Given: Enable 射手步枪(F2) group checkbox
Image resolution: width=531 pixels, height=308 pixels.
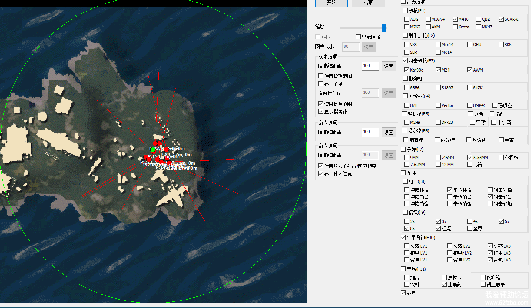Looking at the screenshot, I should 405,35.
